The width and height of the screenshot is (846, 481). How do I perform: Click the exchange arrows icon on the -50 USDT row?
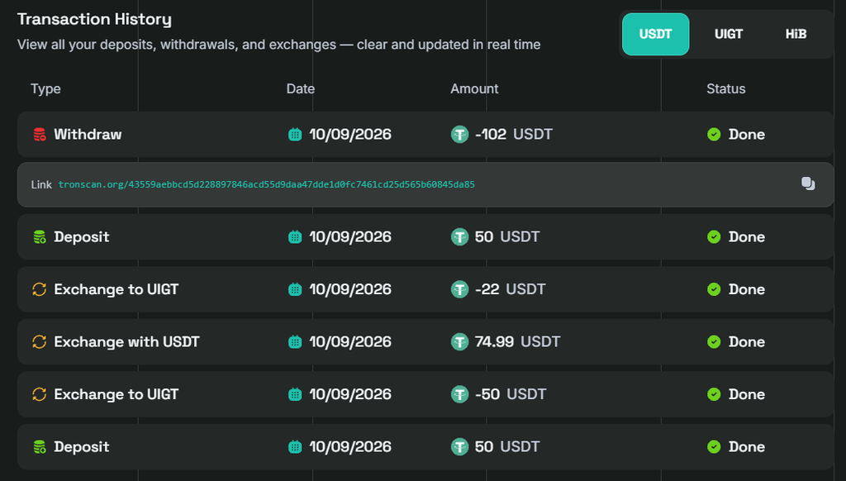[40, 394]
